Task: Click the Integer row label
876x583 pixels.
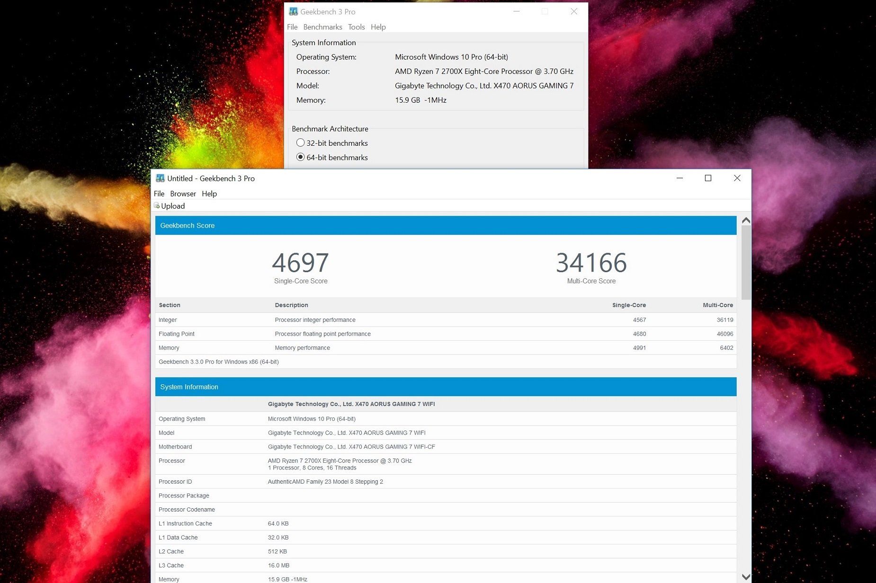Action: 168,320
